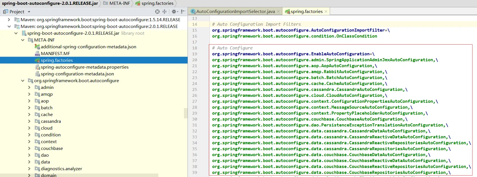This screenshot has height=177, width=477.
Task: Click the admin package folder icon
Action: pos(37,88)
